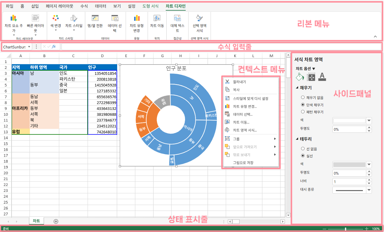384x232 pixels.
Task: Open the 대시 종류 dropdown
Action: tap(369, 190)
